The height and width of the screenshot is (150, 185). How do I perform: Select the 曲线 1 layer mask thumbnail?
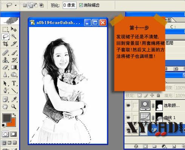pos(159,117)
